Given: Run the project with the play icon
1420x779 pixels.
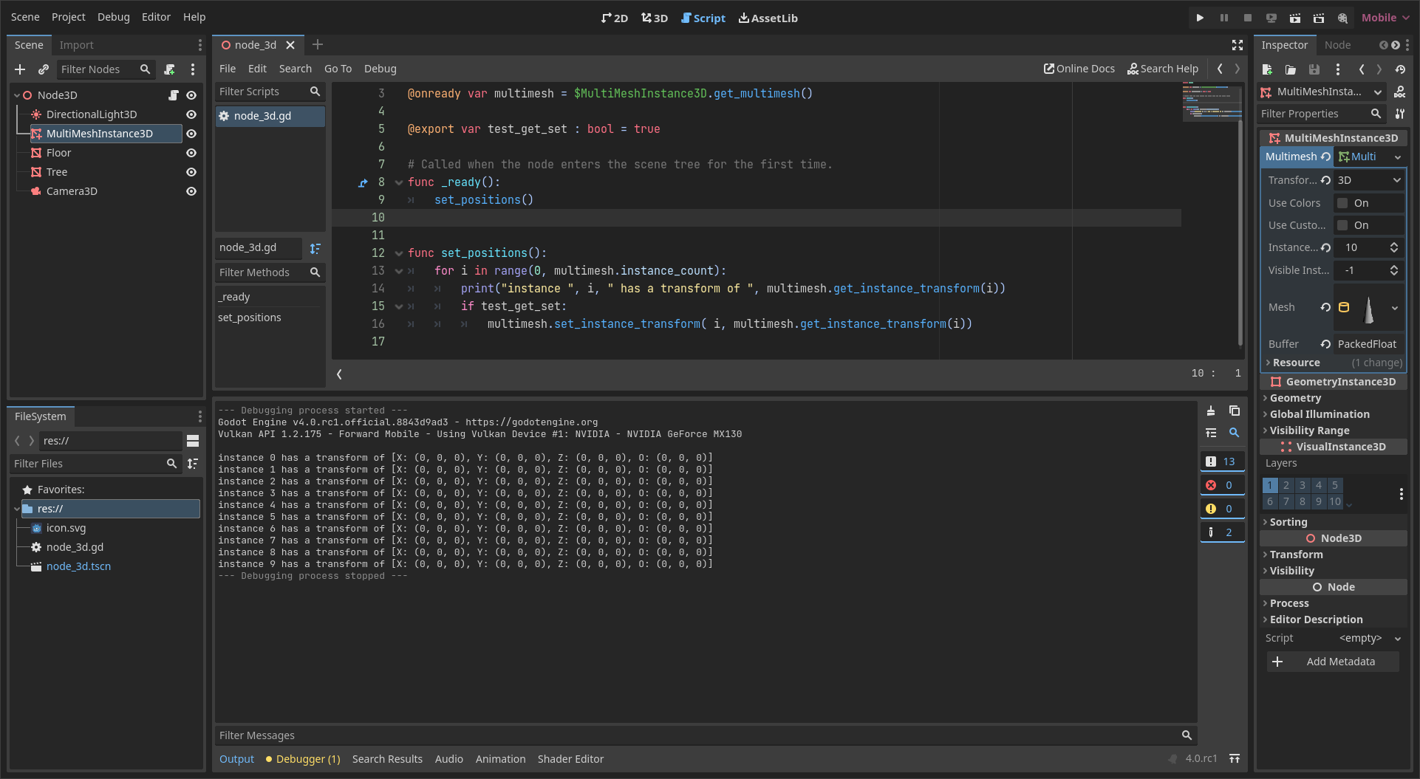Looking at the screenshot, I should [x=1200, y=18].
